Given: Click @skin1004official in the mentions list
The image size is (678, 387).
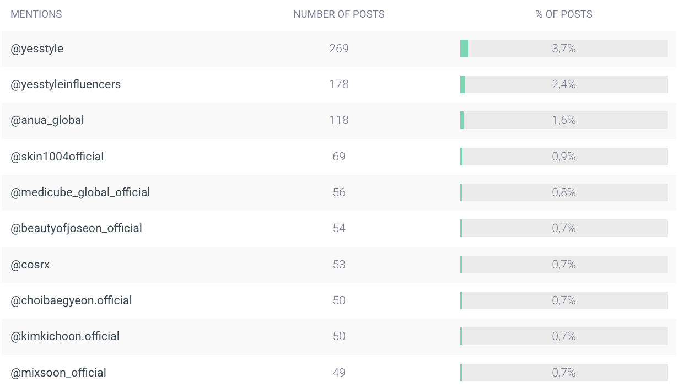Looking at the screenshot, I should 57,157.
